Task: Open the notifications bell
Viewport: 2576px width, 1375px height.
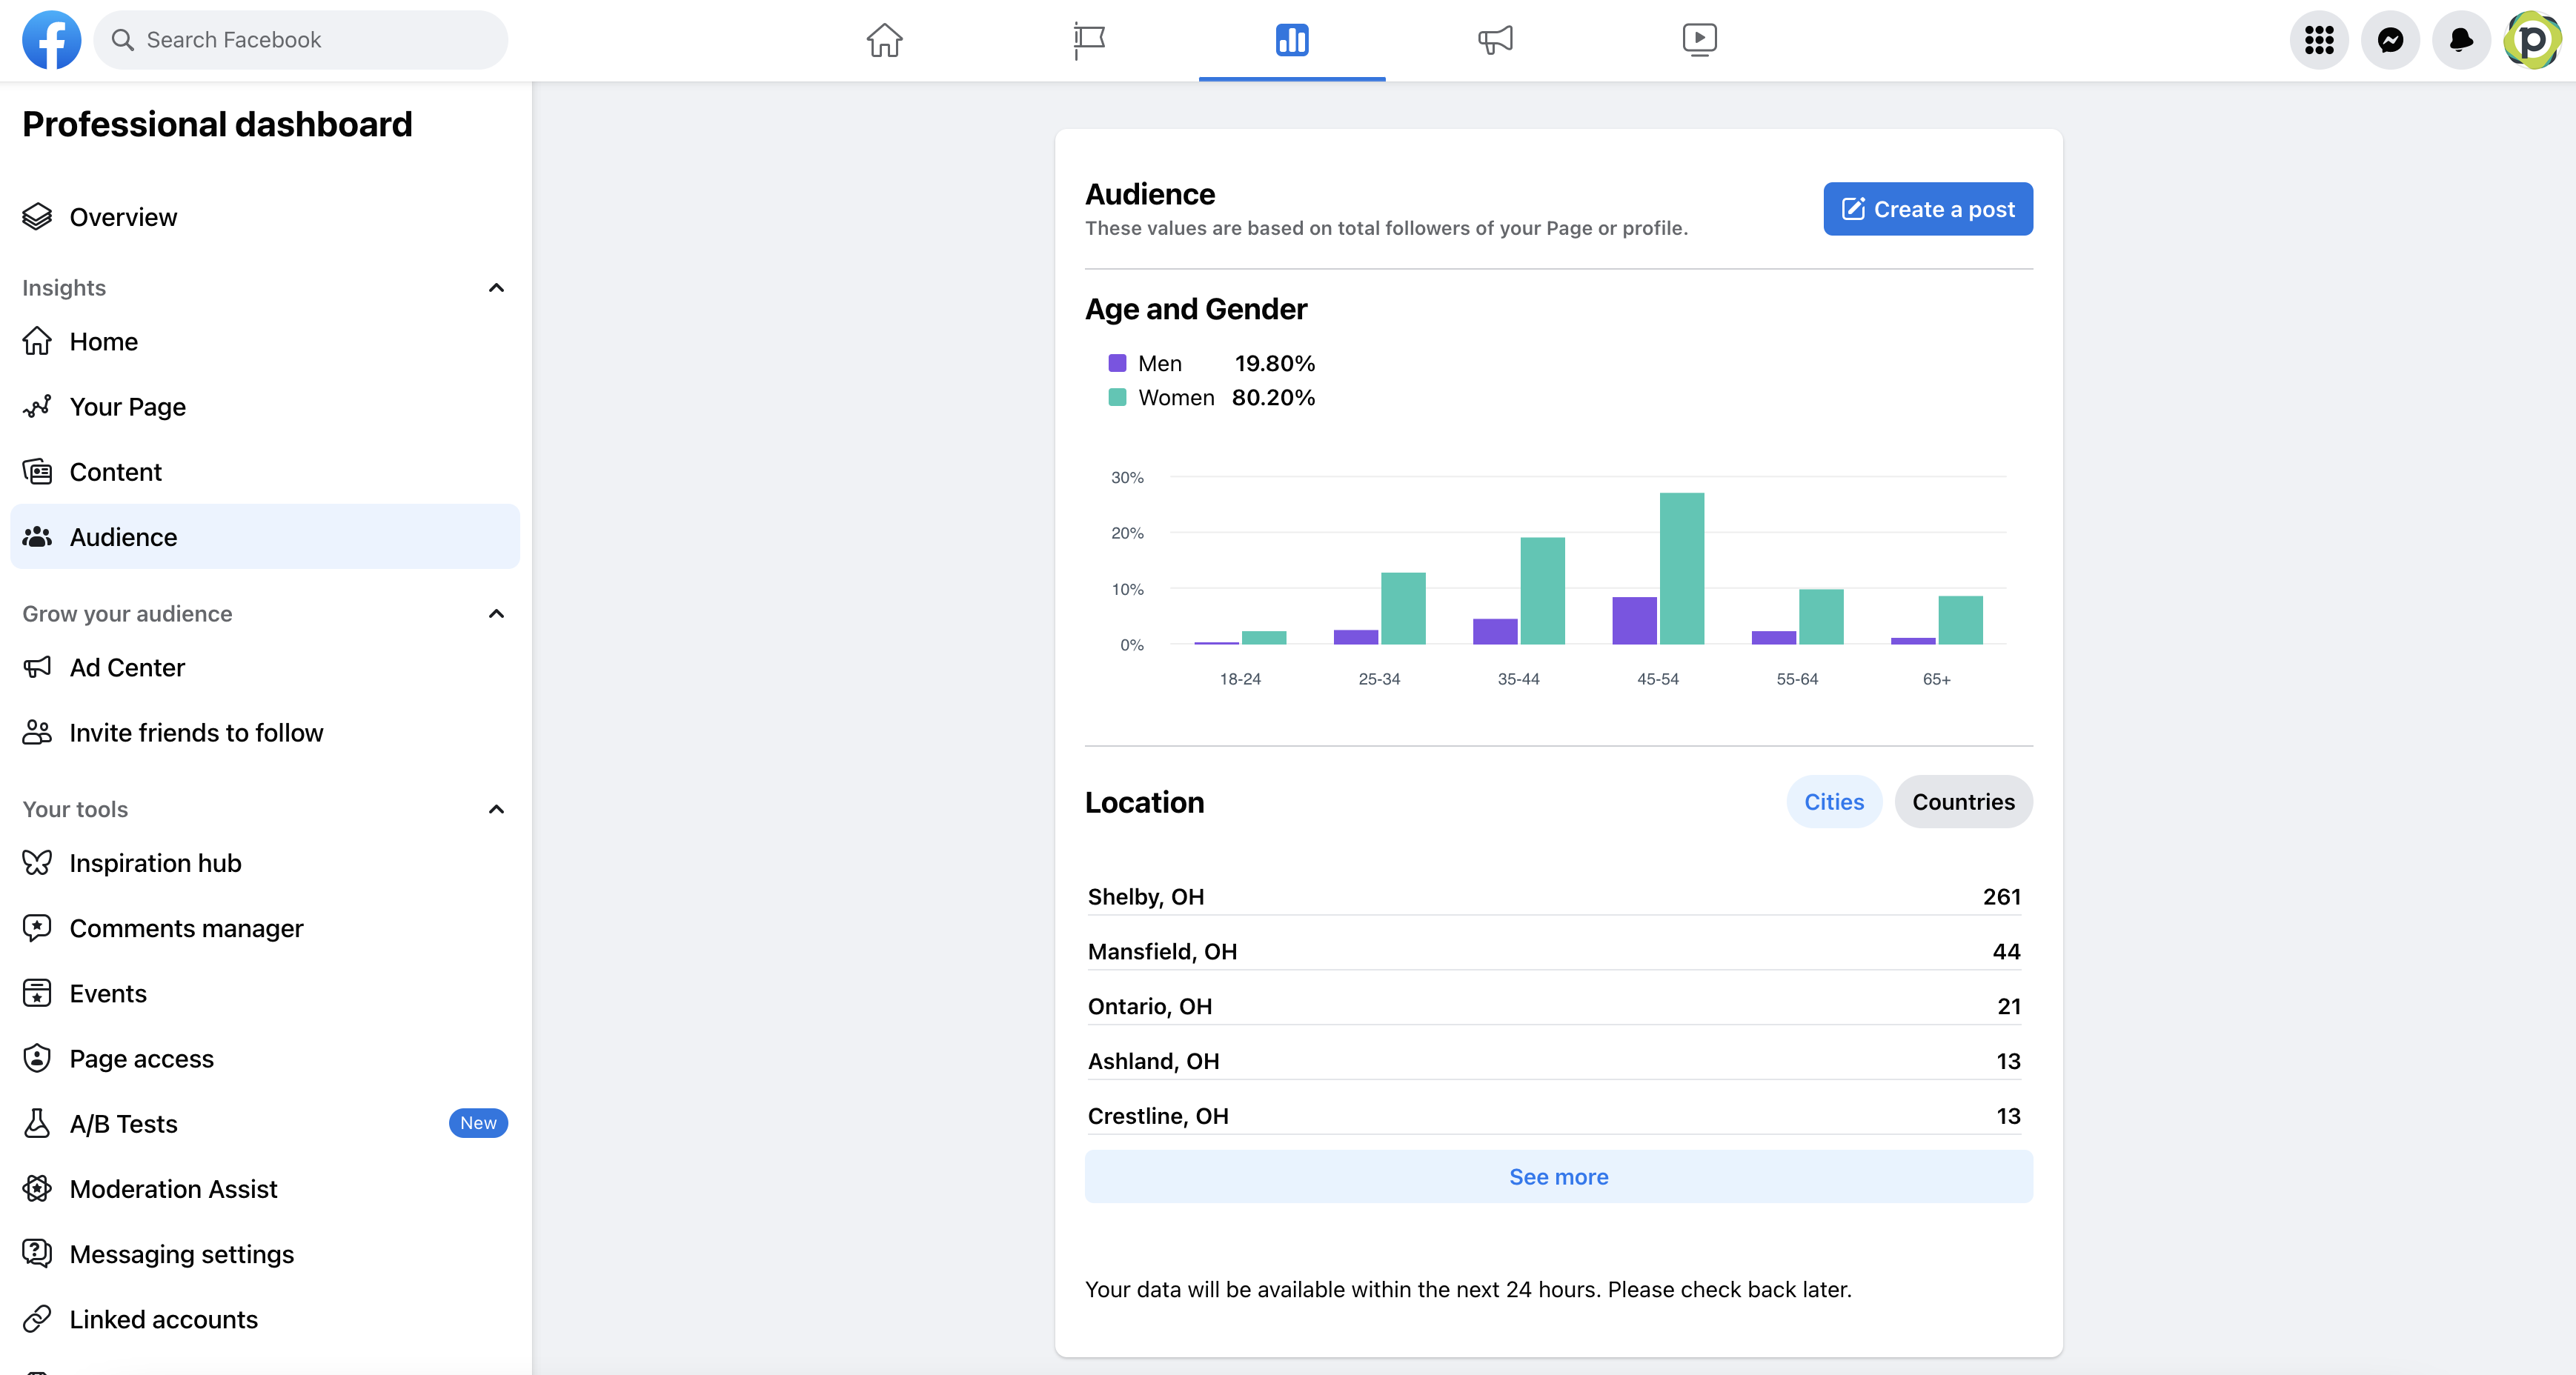Action: 2461,40
